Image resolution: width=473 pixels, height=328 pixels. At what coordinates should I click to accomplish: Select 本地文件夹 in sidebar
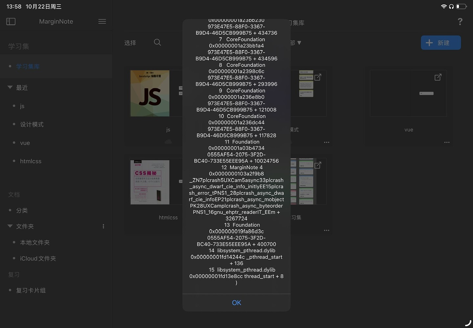click(35, 242)
